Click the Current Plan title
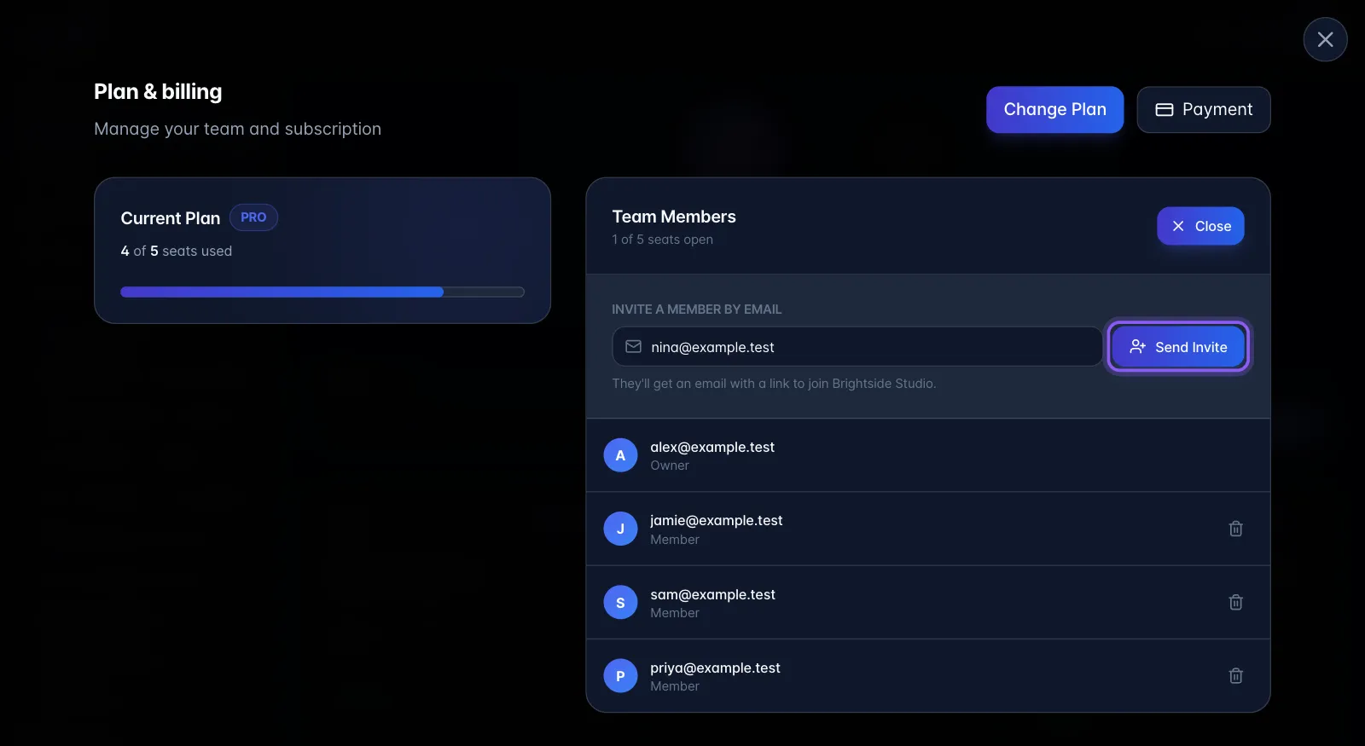 [x=171, y=218]
